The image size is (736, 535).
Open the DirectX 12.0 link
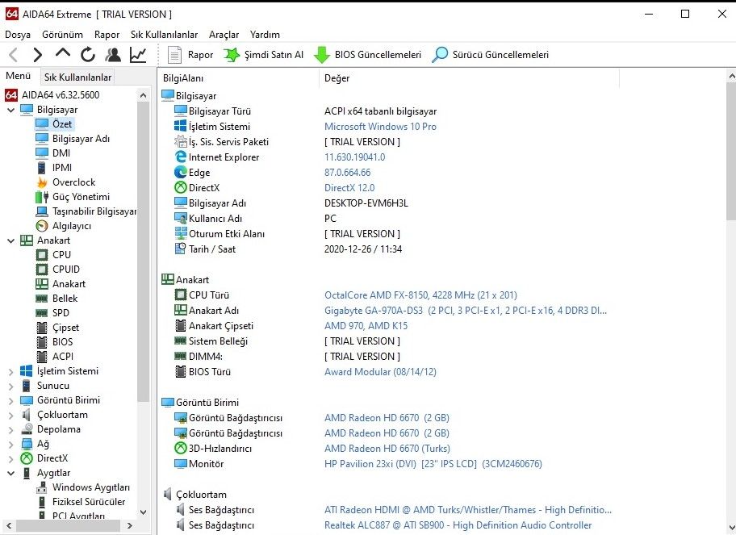coord(349,188)
